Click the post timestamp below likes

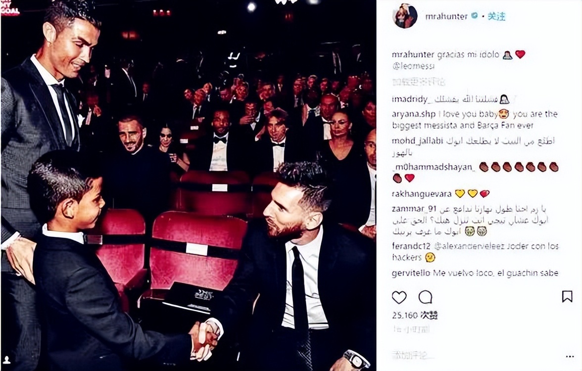(x=411, y=328)
